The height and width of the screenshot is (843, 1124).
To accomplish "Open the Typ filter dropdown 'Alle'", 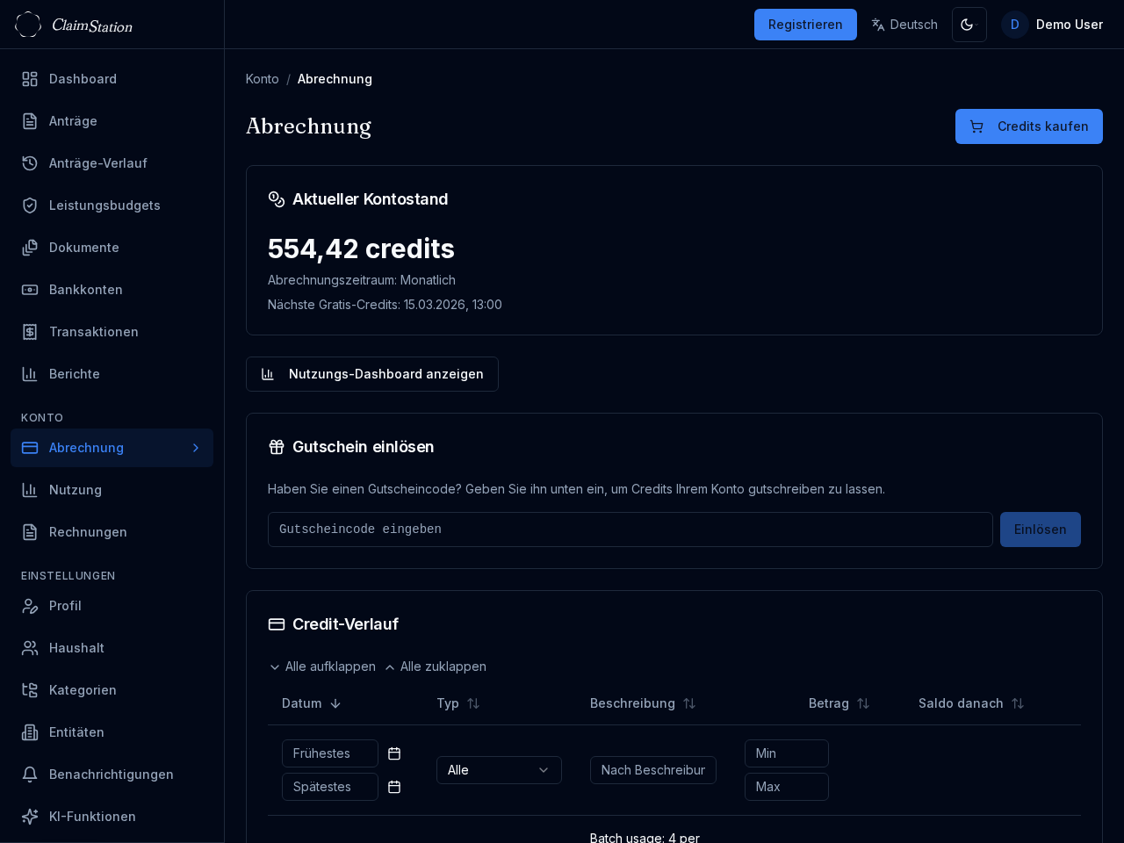I will (499, 770).
